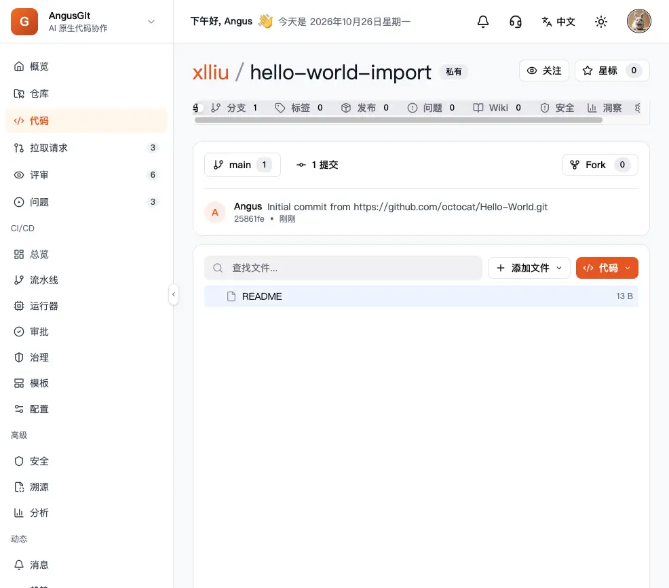669x588 pixels.
Task: Open the repo 安全 tab
Action: [557, 108]
